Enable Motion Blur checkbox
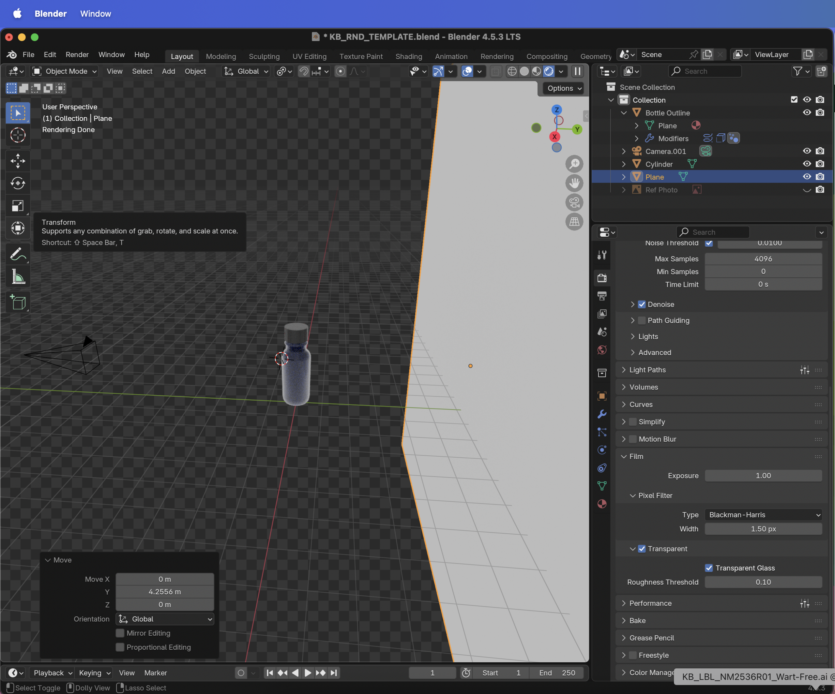The width and height of the screenshot is (835, 694). (633, 439)
